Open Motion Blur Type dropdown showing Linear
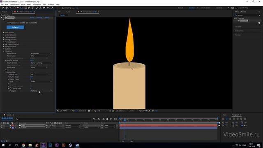The height and width of the screenshot is (148, 263). pyautogui.click(x=41, y=81)
